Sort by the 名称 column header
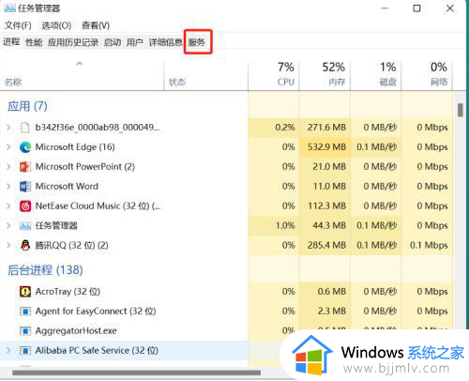Viewport: 469px width, 381px height. point(82,75)
